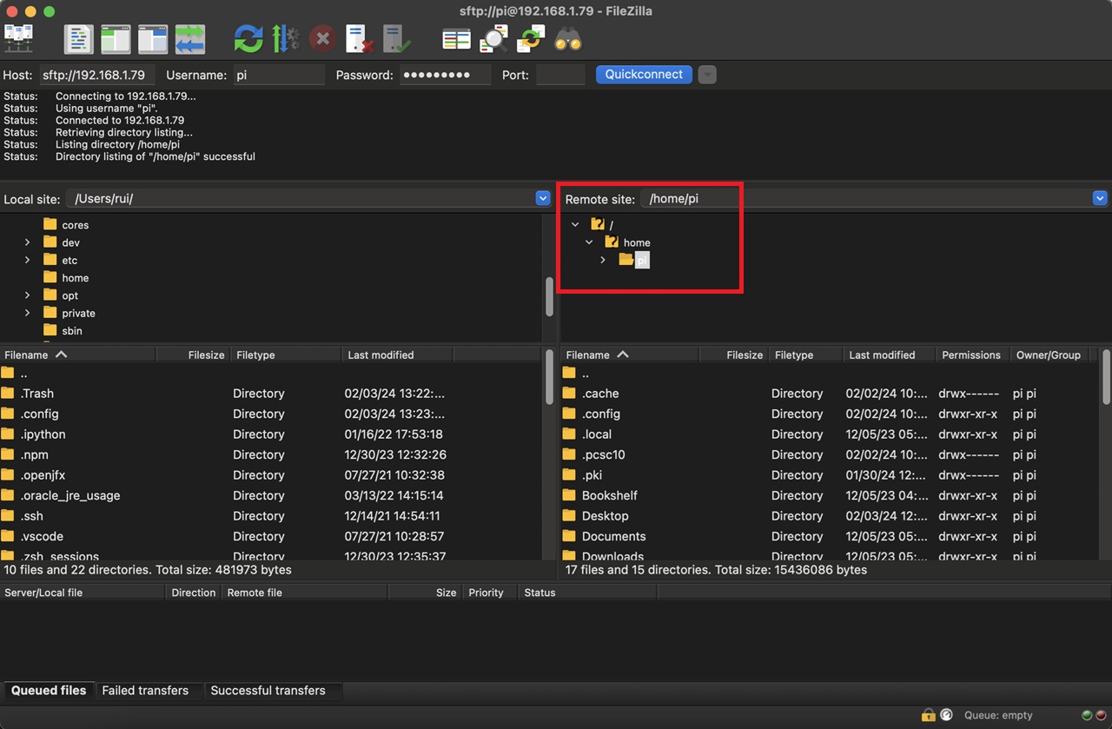The height and width of the screenshot is (729, 1112).
Task: Toggle the message log display
Action: coord(78,38)
